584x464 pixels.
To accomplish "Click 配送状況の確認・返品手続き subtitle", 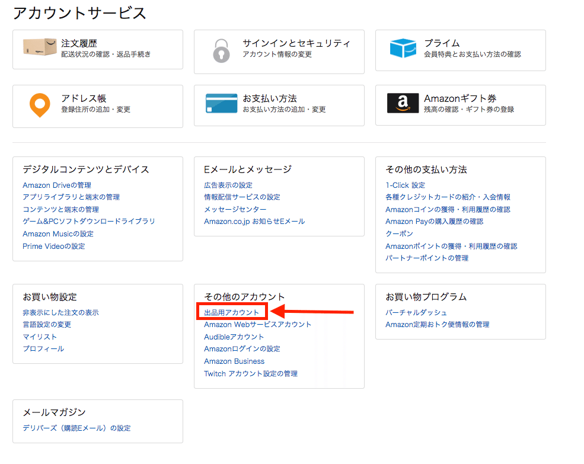I will click(x=106, y=55).
